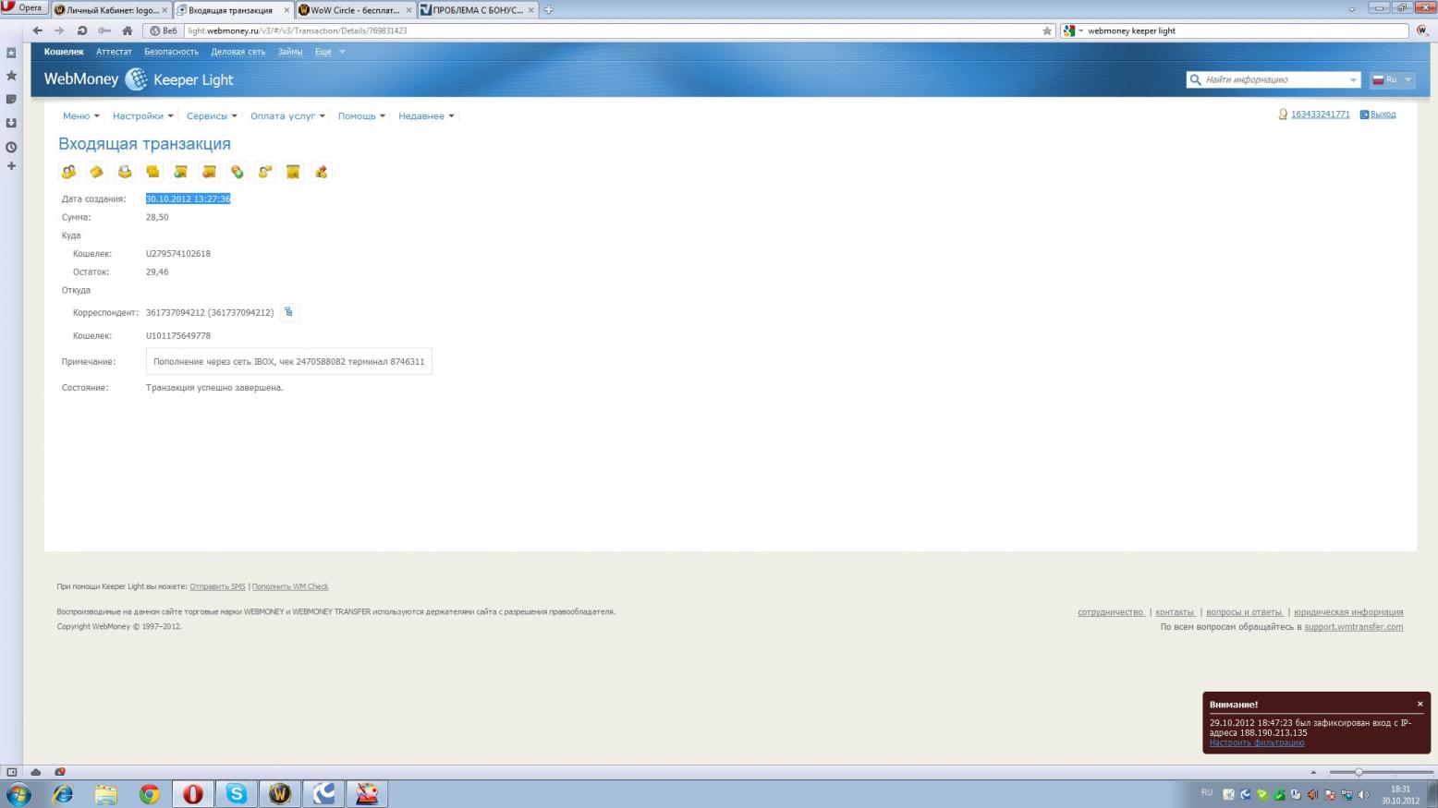Adjust the Opera zoom slider in the status bar

(x=1359, y=772)
